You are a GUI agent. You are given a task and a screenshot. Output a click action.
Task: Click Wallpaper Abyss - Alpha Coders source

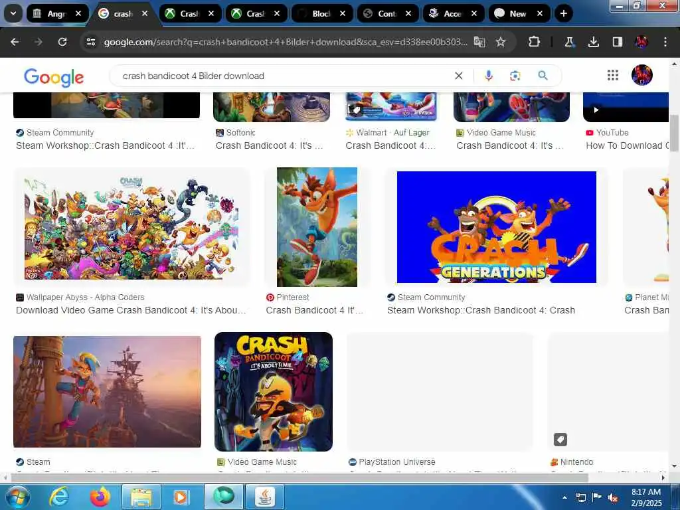[86, 297]
